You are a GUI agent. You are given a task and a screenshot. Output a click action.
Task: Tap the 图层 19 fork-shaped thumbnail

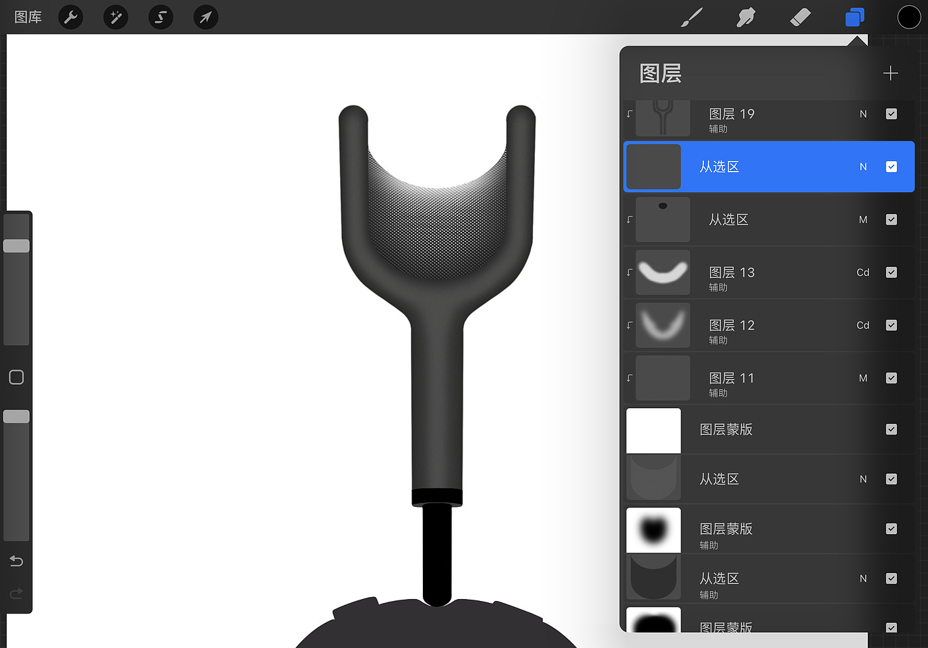(x=663, y=118)
